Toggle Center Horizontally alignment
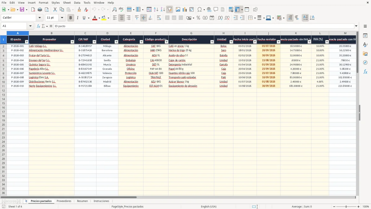The width and height of the screenshot is (371, 209). pyautogui.click(x=122, y=18)
